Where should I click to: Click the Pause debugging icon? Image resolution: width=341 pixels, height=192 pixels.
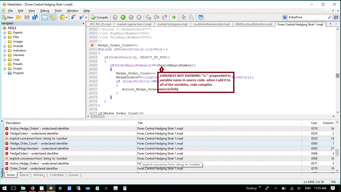pos(131,17)
